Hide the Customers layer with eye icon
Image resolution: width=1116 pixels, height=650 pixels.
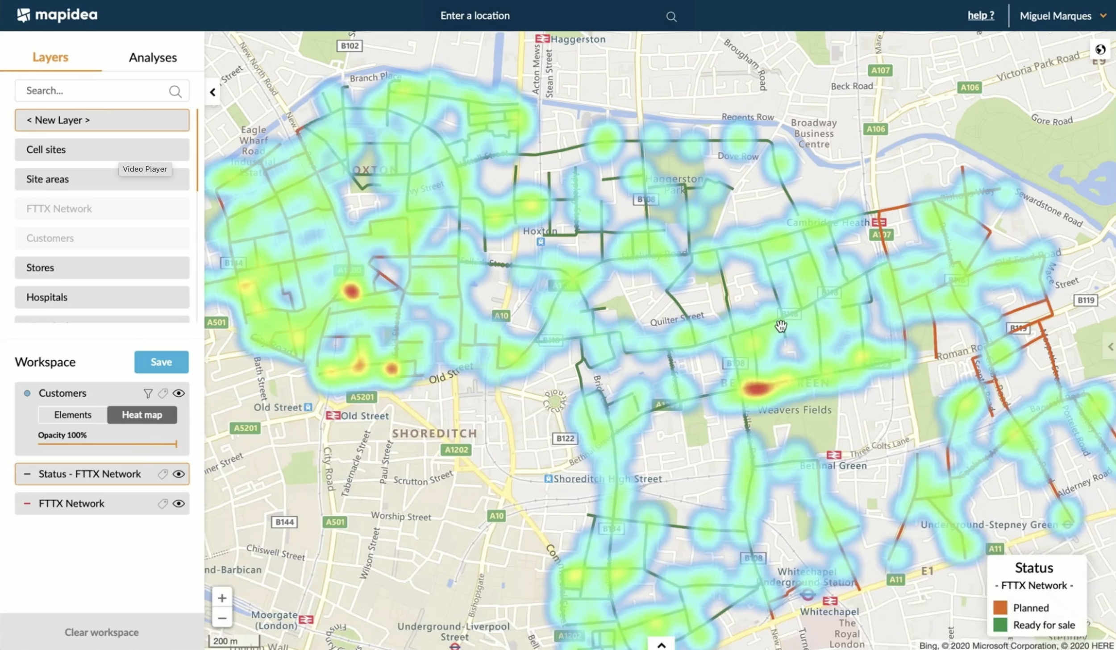pyautogui.click(x=179, y=393)
